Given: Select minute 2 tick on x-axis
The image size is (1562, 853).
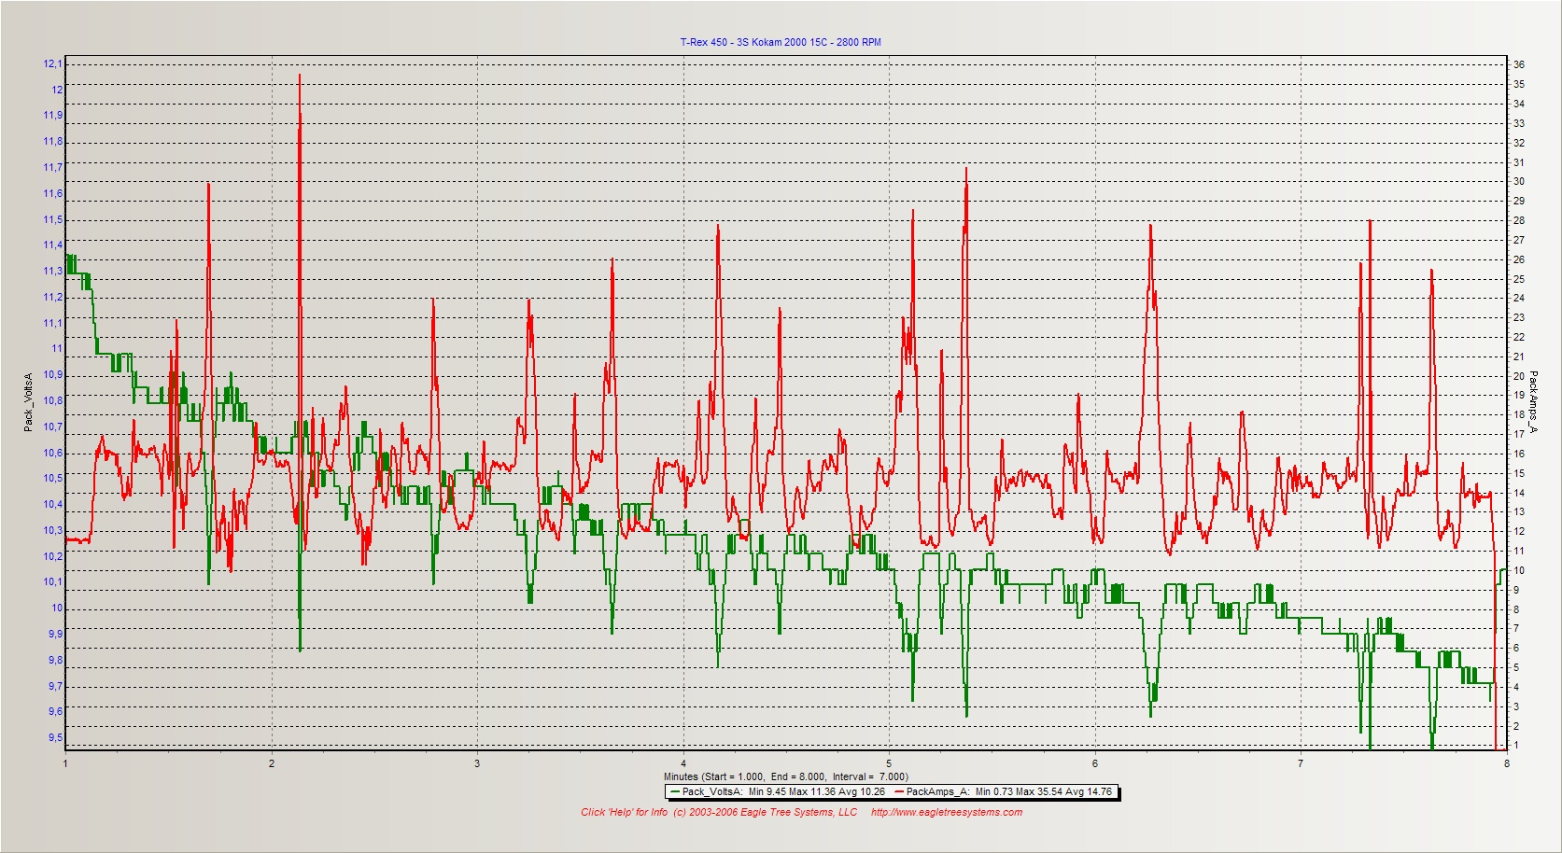Looking at the screenshot, I should click(x=272, y=763).
